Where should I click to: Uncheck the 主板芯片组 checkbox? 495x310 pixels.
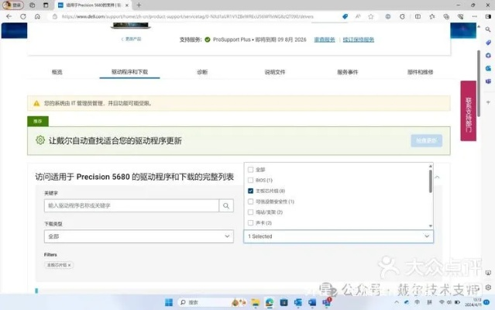click(250, 191)
